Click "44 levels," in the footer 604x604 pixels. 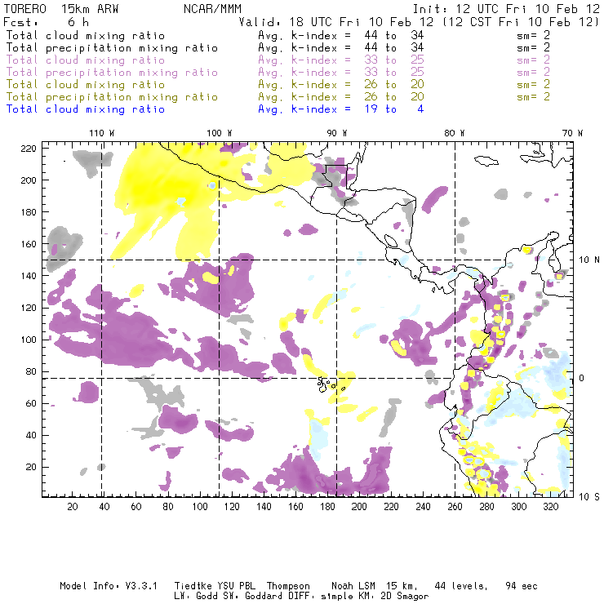click(x=461, y=586)
